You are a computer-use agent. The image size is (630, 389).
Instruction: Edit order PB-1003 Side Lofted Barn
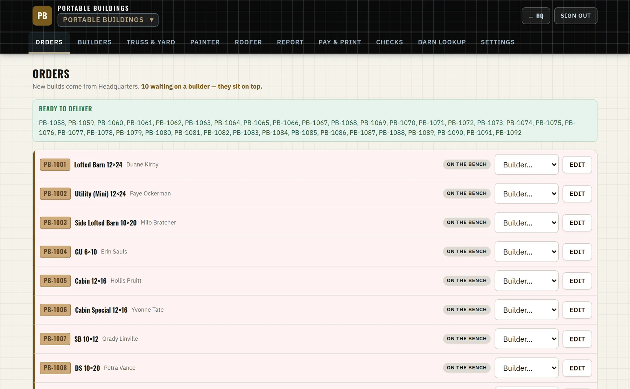(577, 223)
